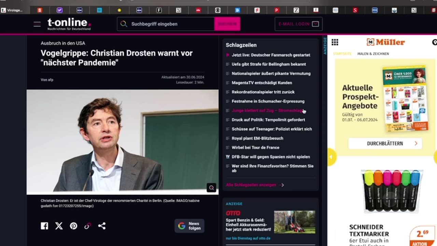Open headline 'Uefa gibt Strafe für Bellingham bekannt'
The height and width of the screenshot is (246, 437).
tap(269, 64)
